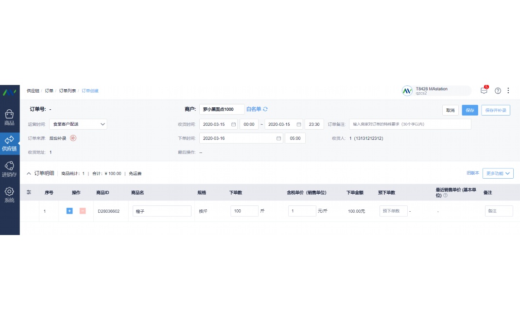Click the help question mark icon

498,91
